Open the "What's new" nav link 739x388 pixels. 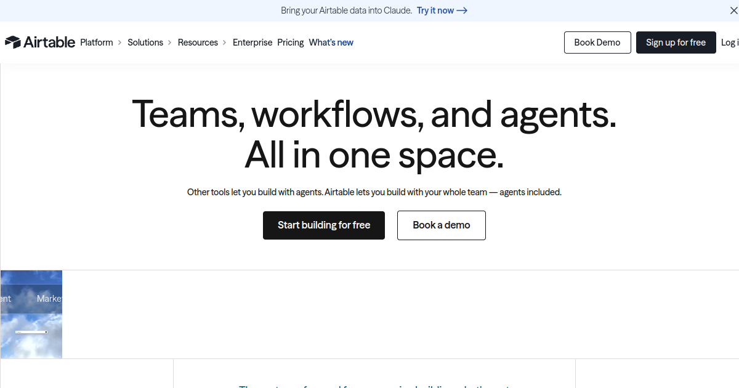pyautogui.click(x=331, y=42)
